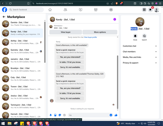The width and height of the screenshot is (163, 126).
Task: Open Coty conversation in chat list
Action: point(22,79)
